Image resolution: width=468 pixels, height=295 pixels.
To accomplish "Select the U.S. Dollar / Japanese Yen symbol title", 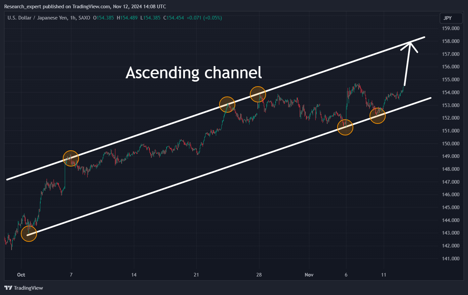I will [37, 18].
